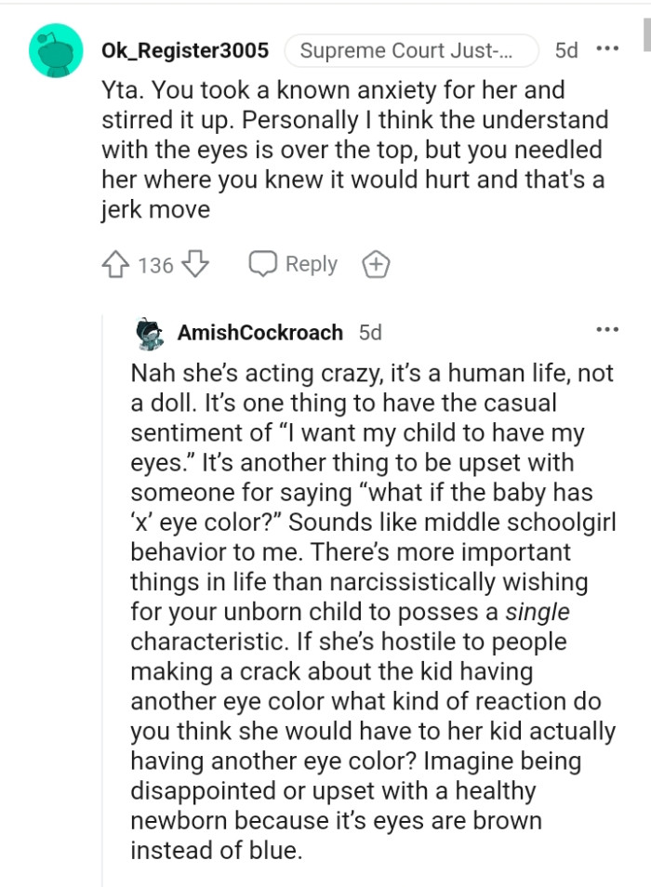The width and height of the screenshot is (651, 887).
Task: Click the Reply speech bubble icon
Action: 263,264
